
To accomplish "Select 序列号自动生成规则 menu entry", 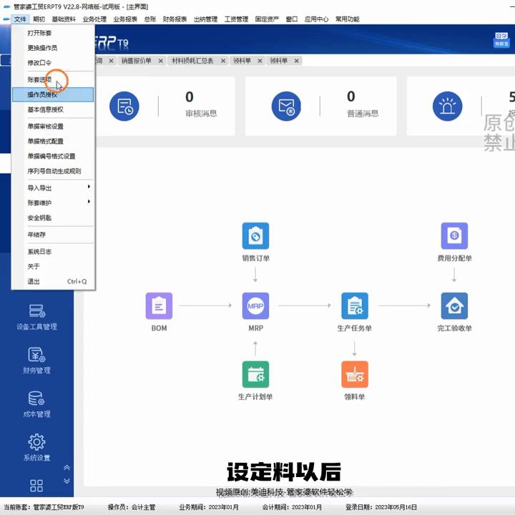I will pyautogui.click(x=53, y=171).
